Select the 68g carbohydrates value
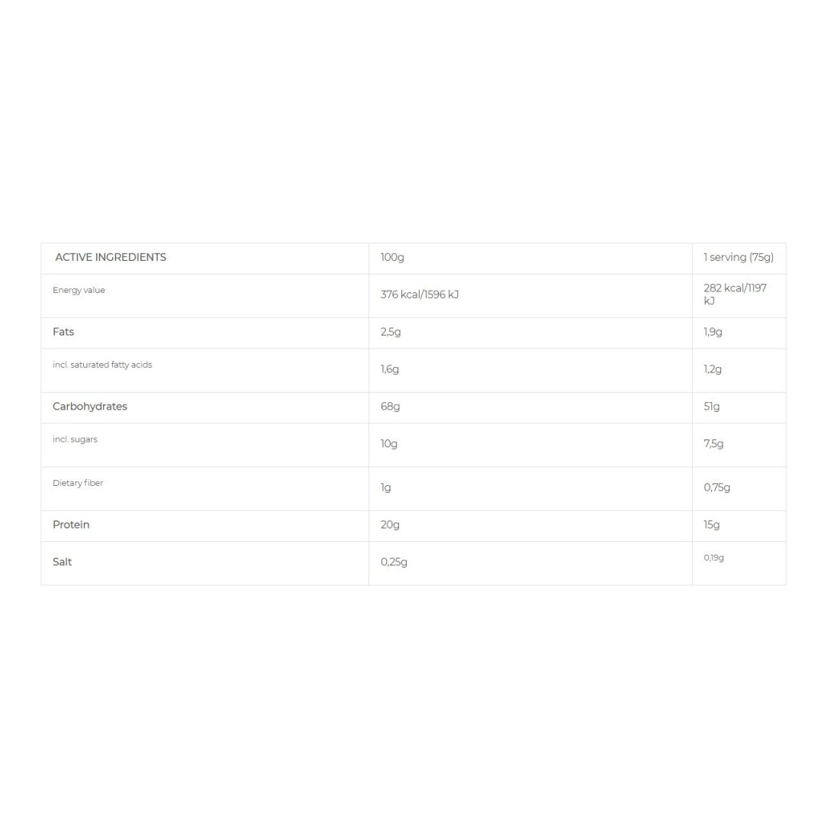824x824 pixels. [390, 407]
